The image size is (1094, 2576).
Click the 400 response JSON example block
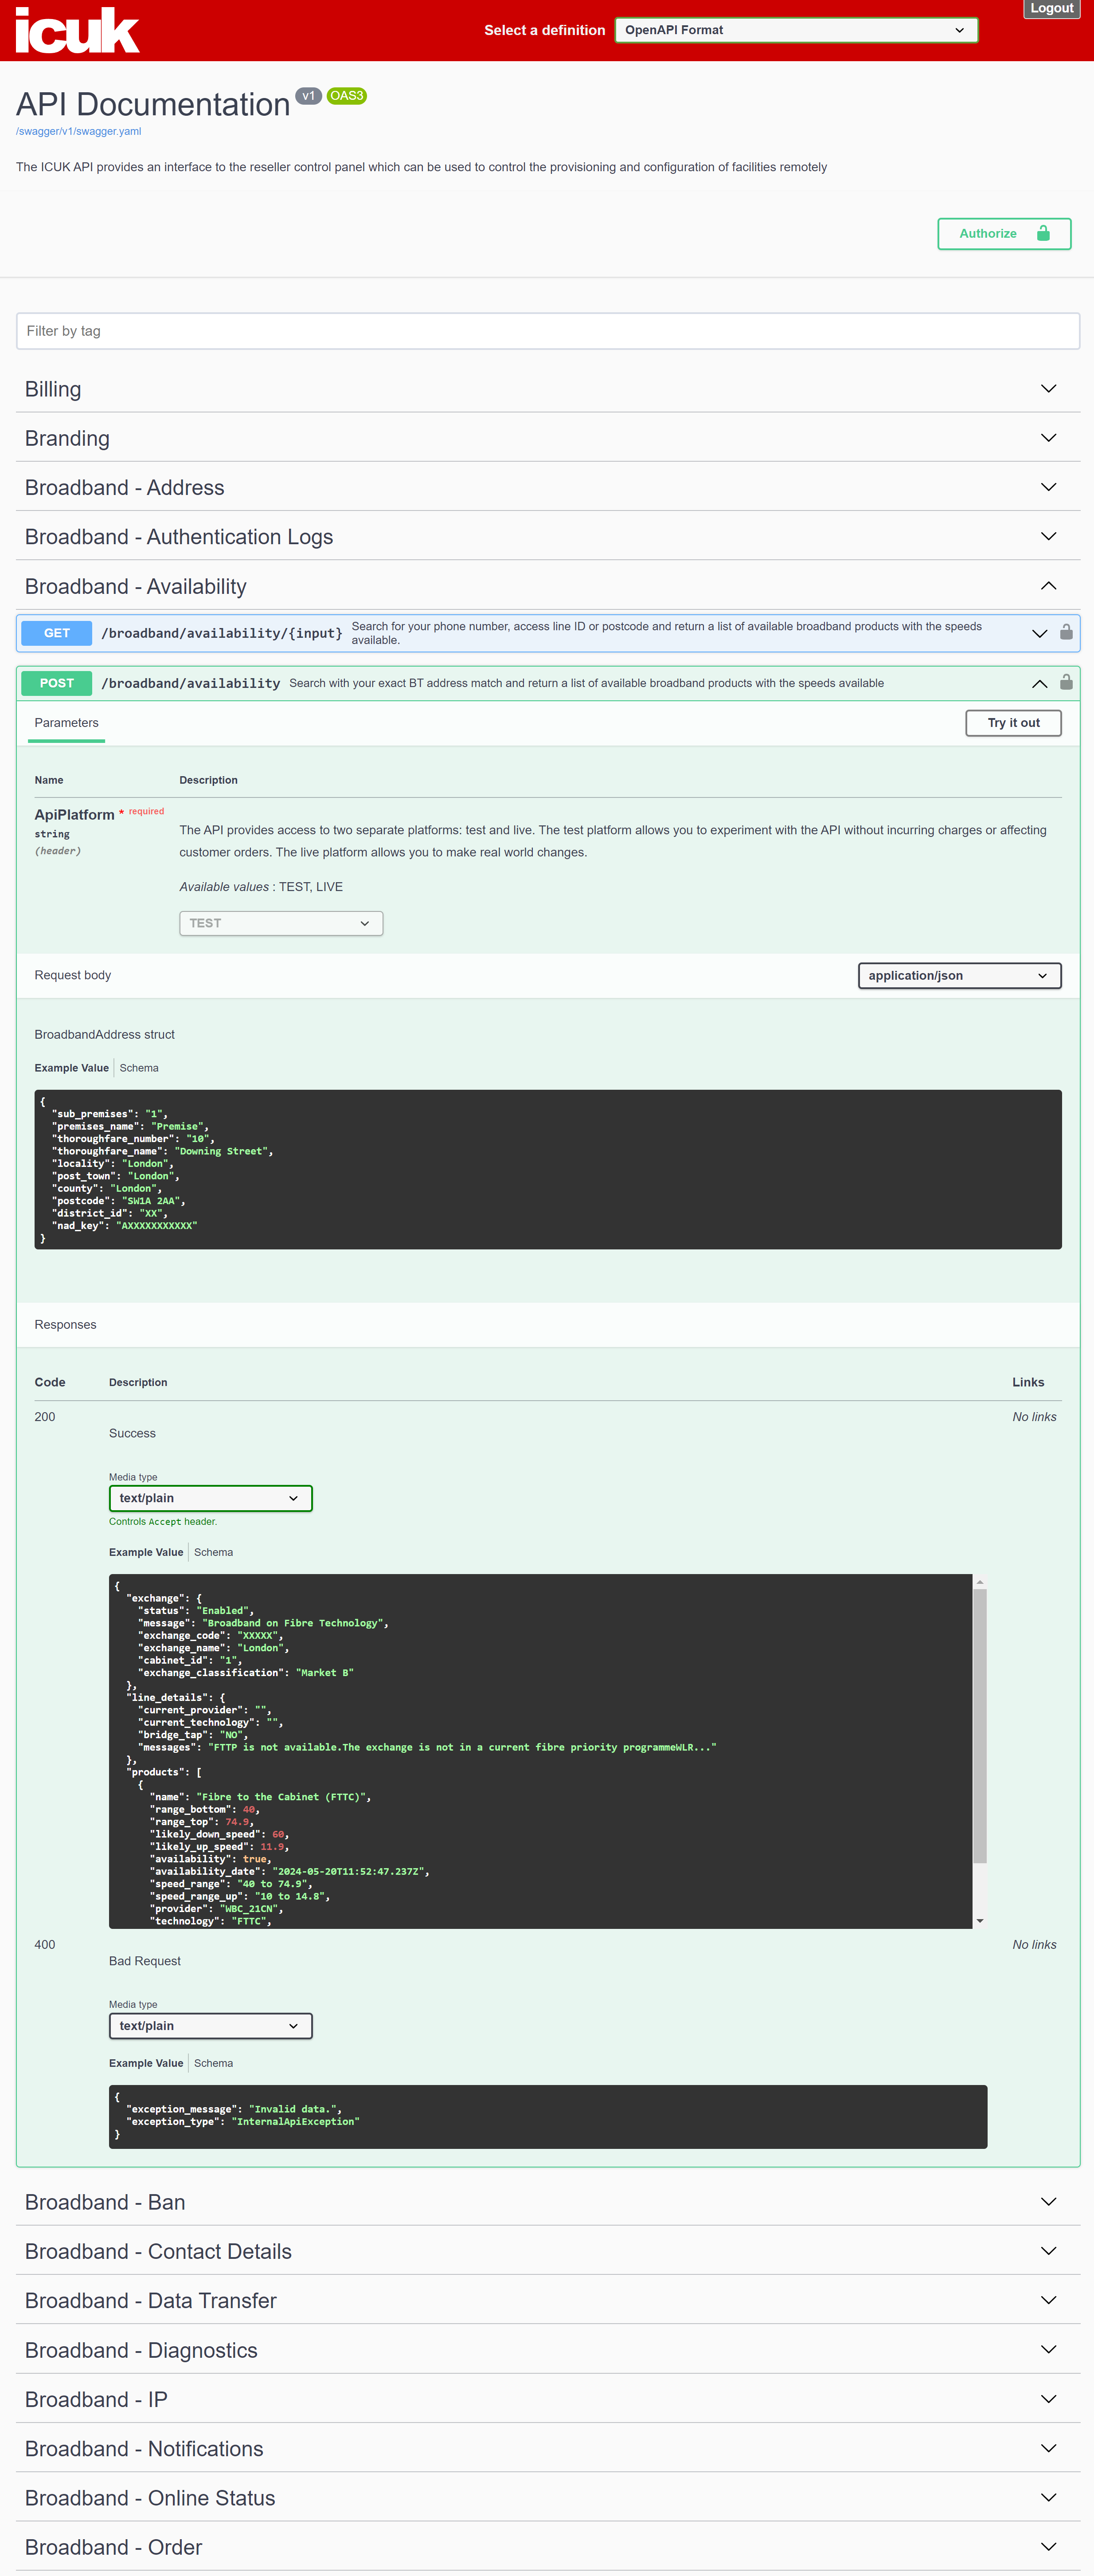click(x=547, y=2116)
